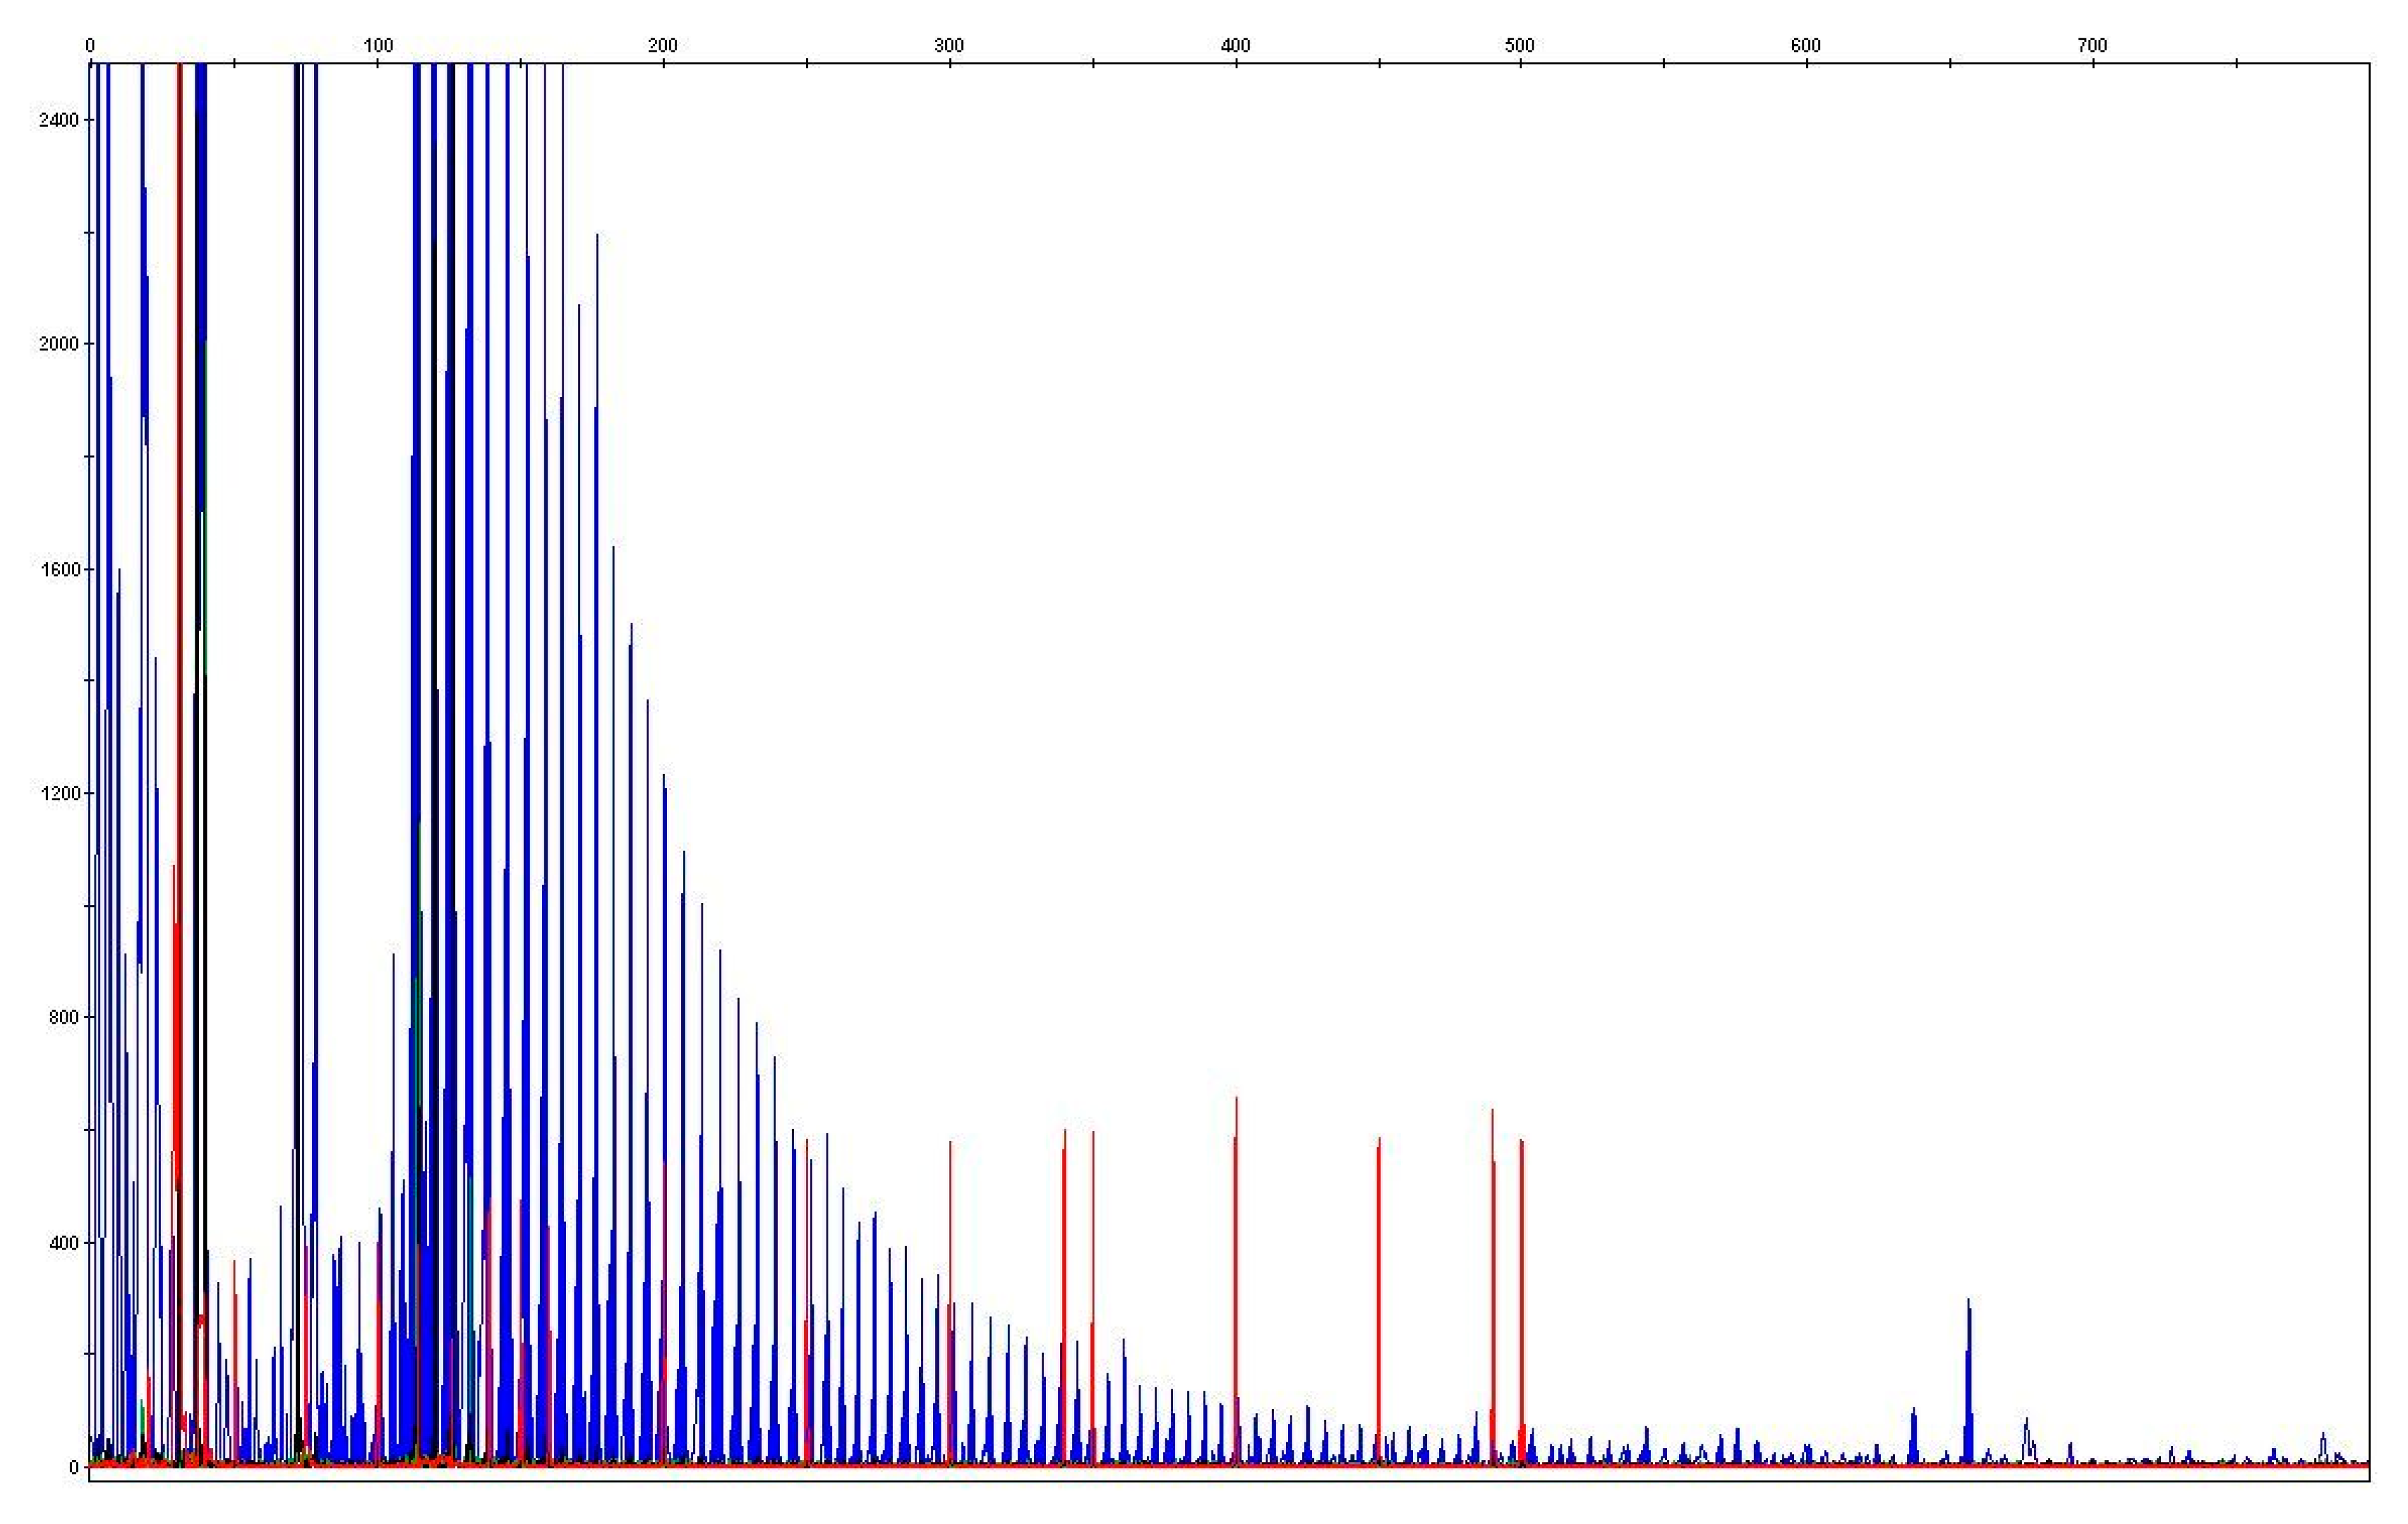Screen dimensions: 2408x1524
Task: Select the red peak at position 400
Action: coord(1236,1250)
